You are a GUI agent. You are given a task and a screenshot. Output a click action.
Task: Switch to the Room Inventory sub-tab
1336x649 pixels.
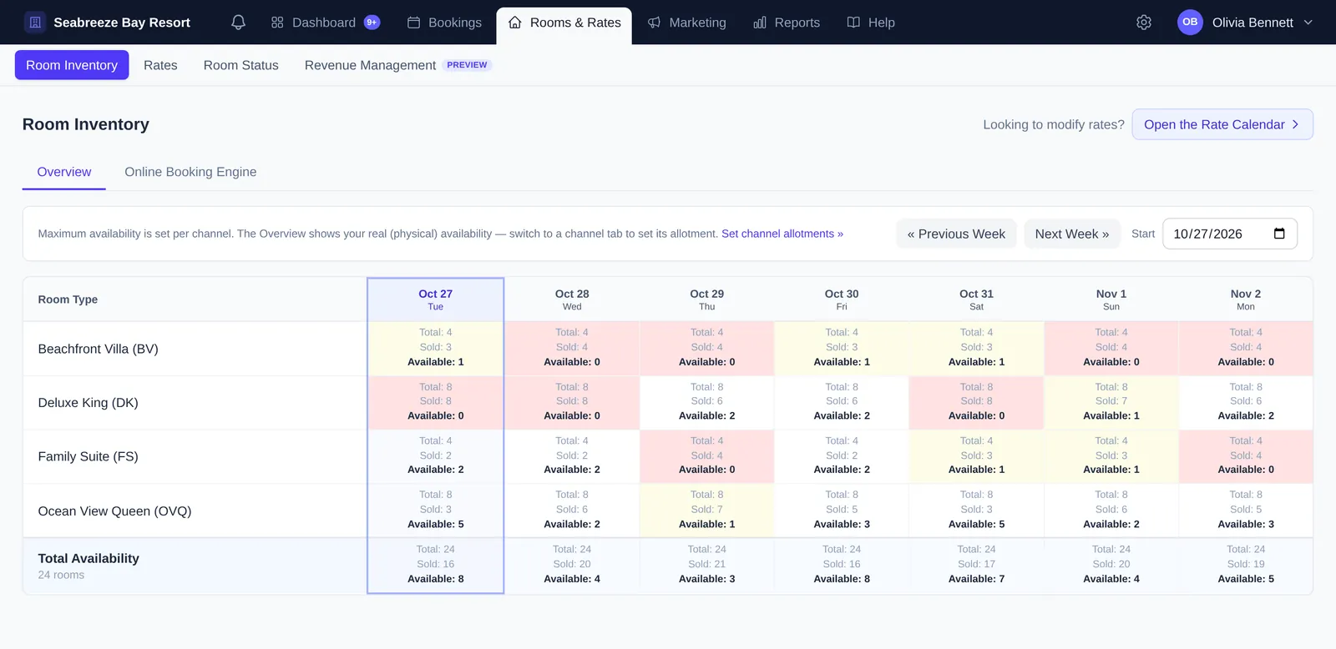pos(72,65)
